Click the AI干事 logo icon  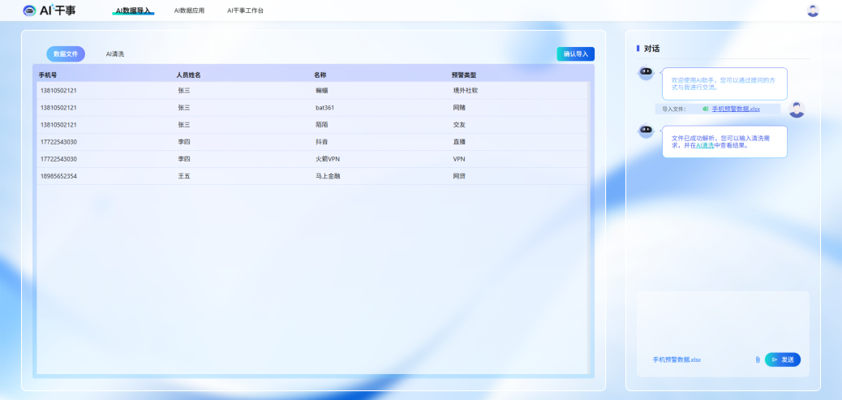(30, 11)
